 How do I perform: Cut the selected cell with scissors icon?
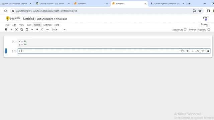[16, 29]
